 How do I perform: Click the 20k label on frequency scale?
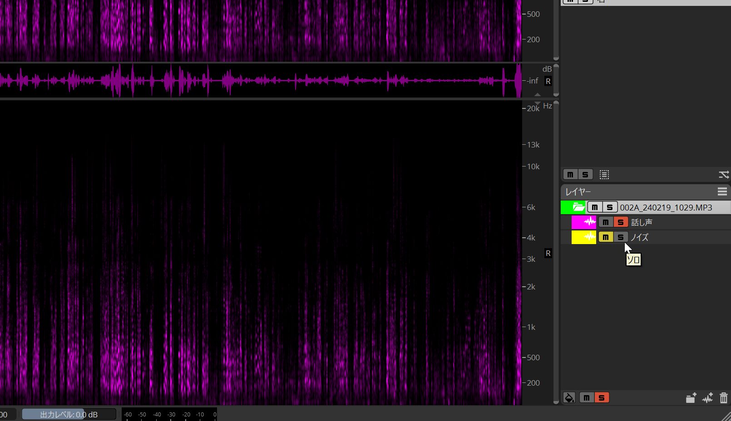click(533, 108)
